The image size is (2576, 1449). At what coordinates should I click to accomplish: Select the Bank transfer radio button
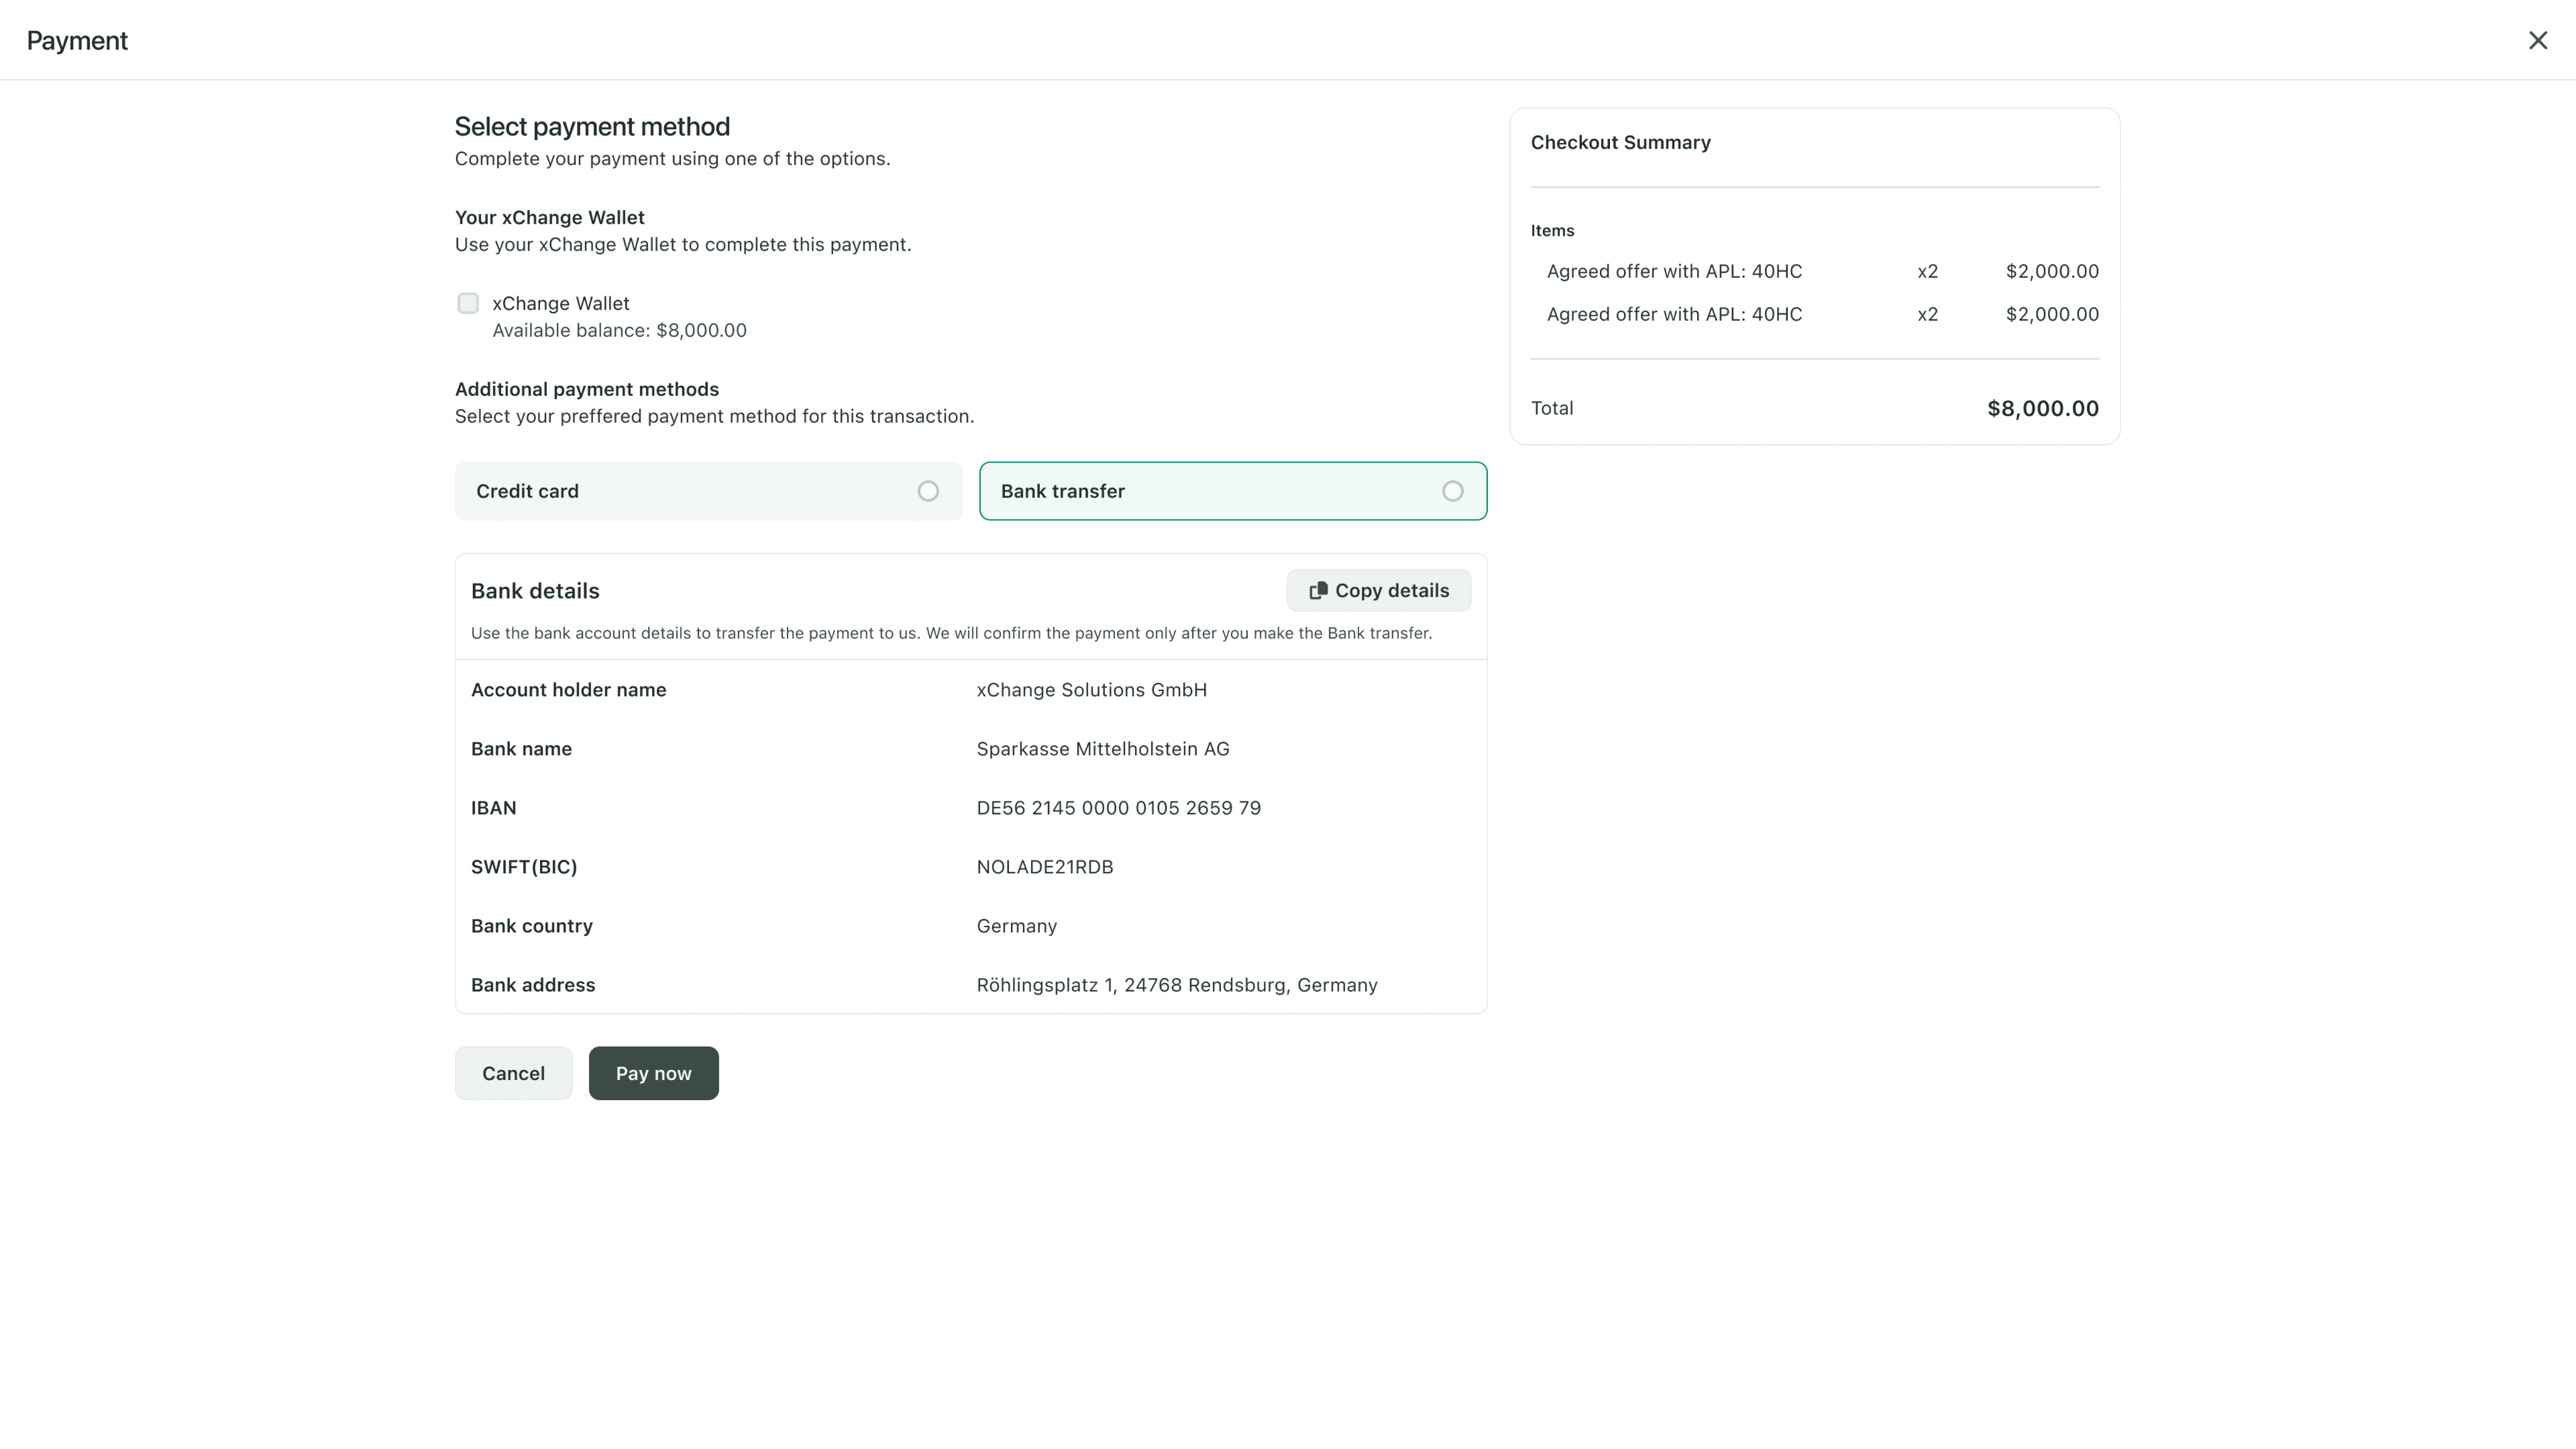1452,491
